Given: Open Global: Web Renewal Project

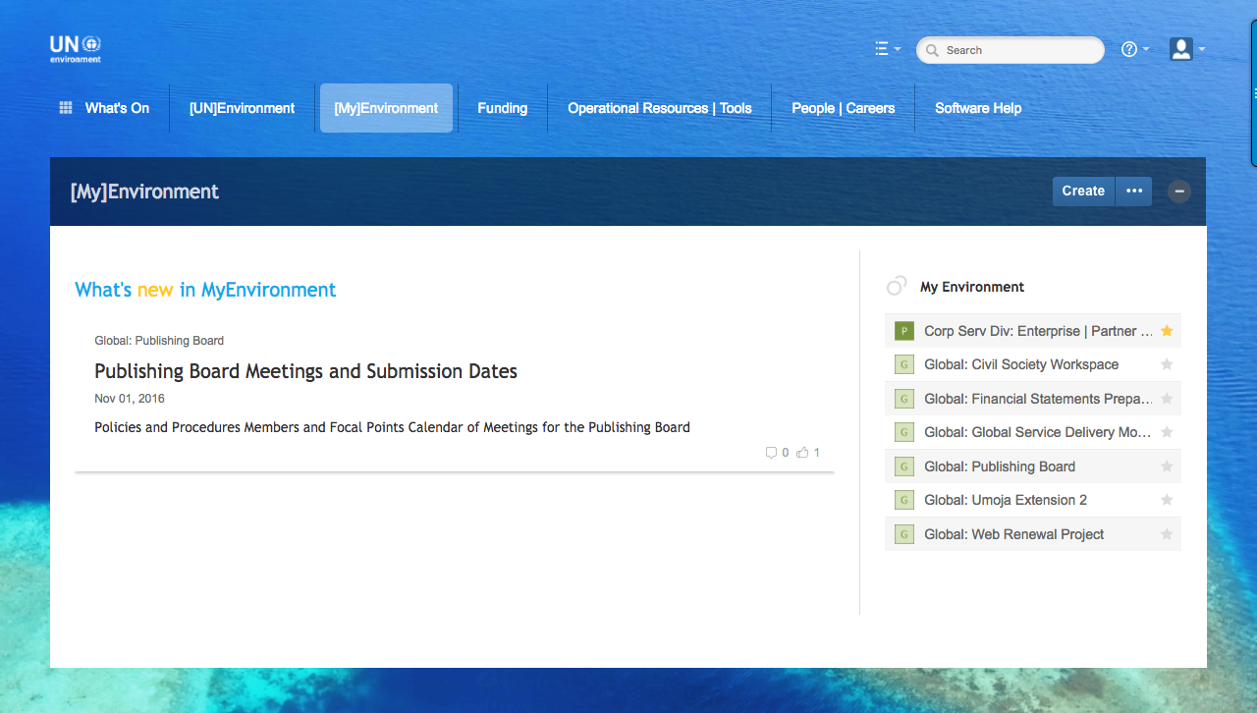Looking at the screenshot, I should click(x=1014, y=534).
